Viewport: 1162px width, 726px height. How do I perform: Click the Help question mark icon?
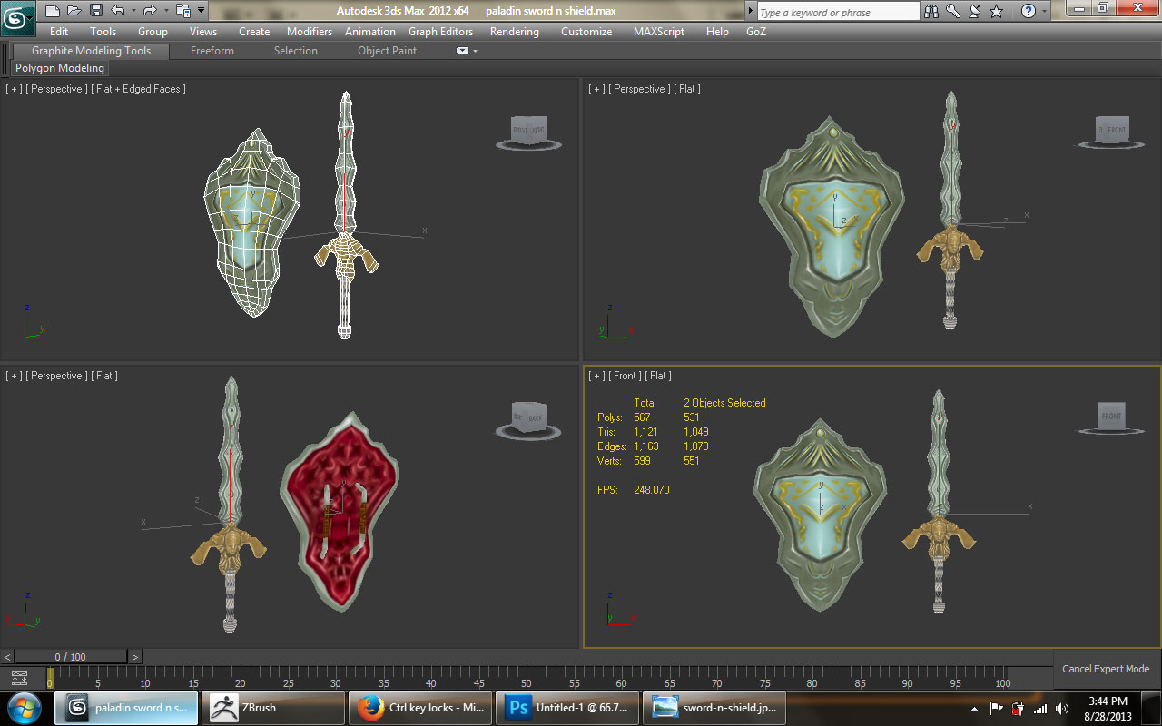click(1029, 11)
